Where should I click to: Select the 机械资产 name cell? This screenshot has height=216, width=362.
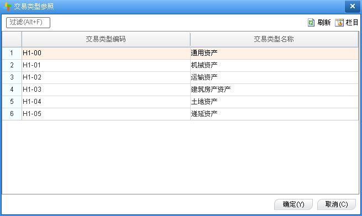[x=274, y=65]
